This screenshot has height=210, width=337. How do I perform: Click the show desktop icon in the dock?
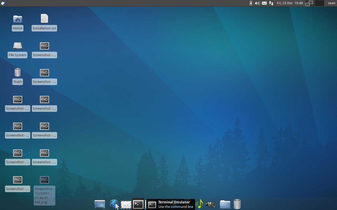pos(100,204)
